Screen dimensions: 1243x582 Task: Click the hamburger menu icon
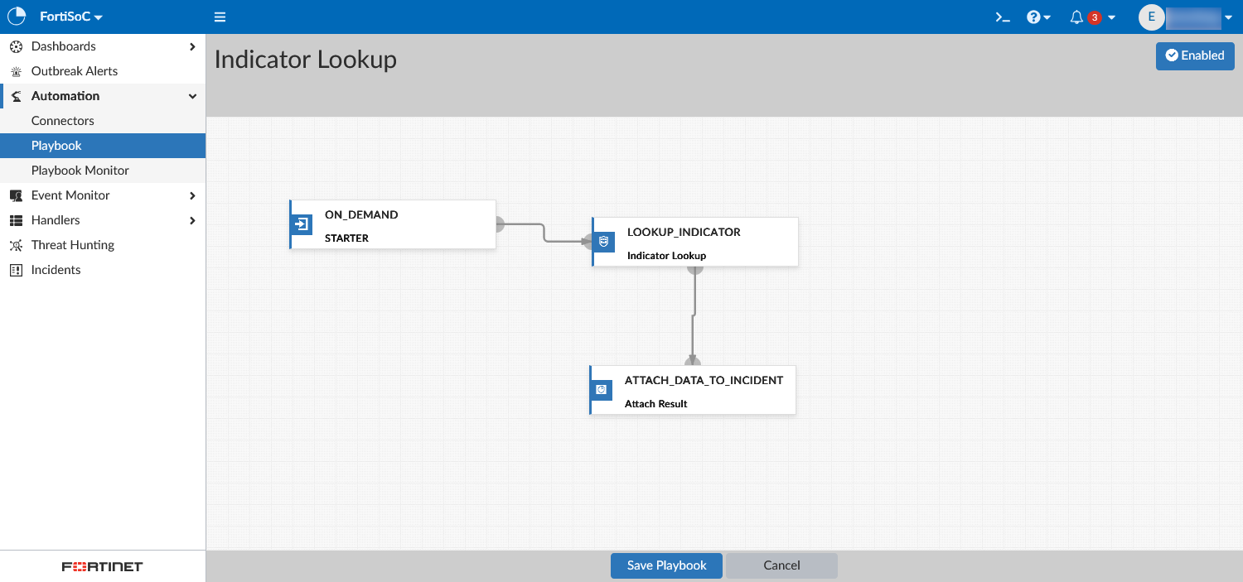point(220,17)
